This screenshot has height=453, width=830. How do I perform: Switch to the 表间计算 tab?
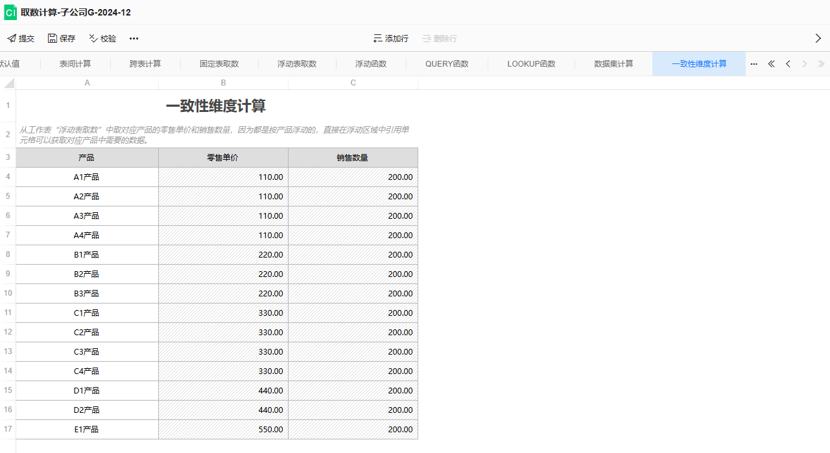[x=75, y=64]
